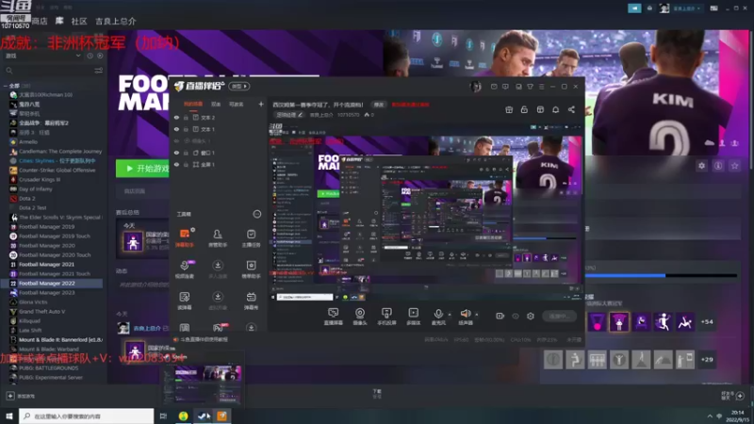Open Steam add game plus icon
Image resolution: width=754 pixels, height=424 pixels.
point(10,396)
